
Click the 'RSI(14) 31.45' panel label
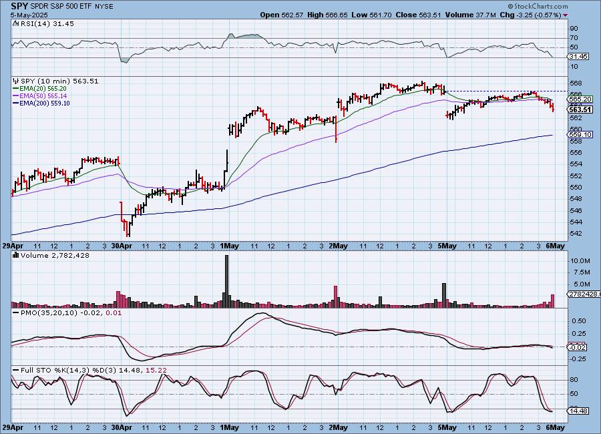pyautogui.click(x=47, y=23)
